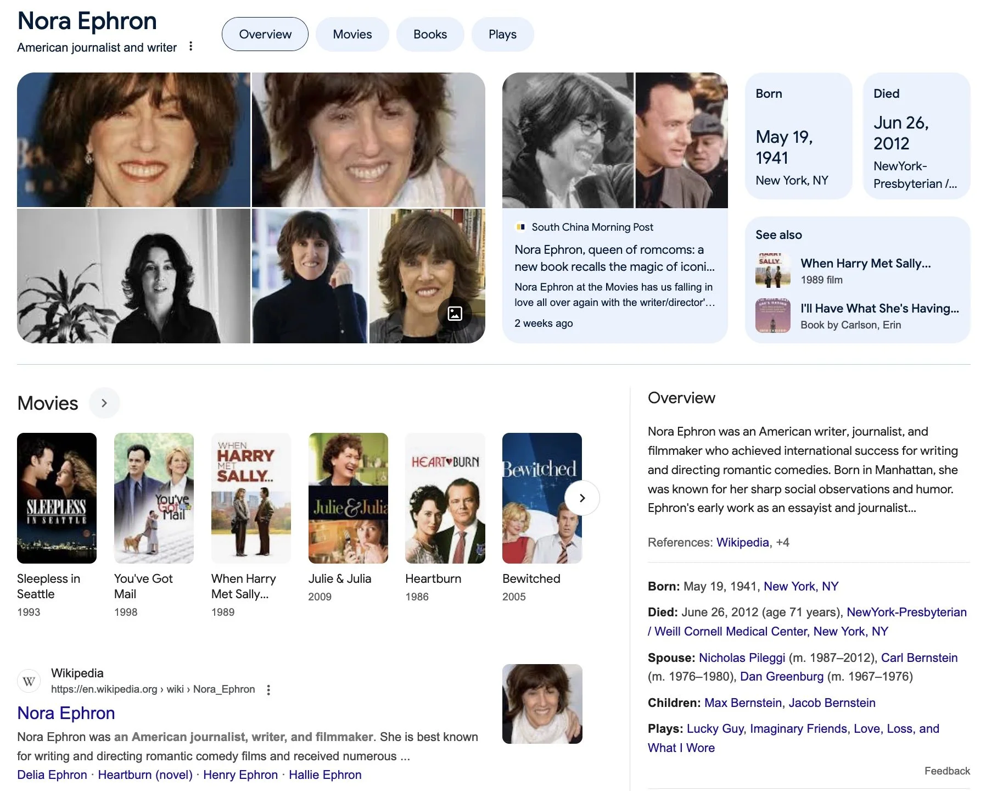Screen dimensions: 986x791
Task: Open Sleepless in Seattle poster
Action: pyautogui.click(x=57, y=498)
